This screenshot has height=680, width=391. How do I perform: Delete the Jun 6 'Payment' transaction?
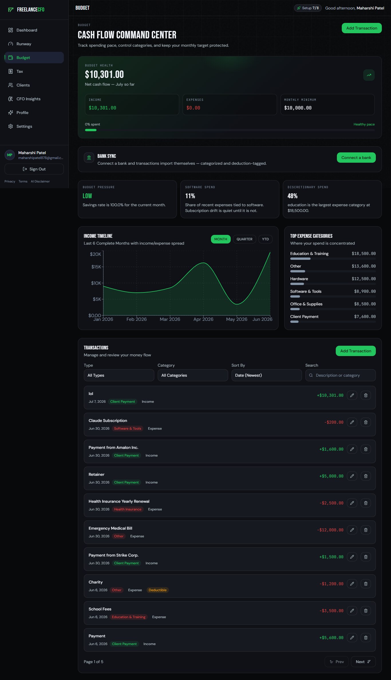point(366,638)
